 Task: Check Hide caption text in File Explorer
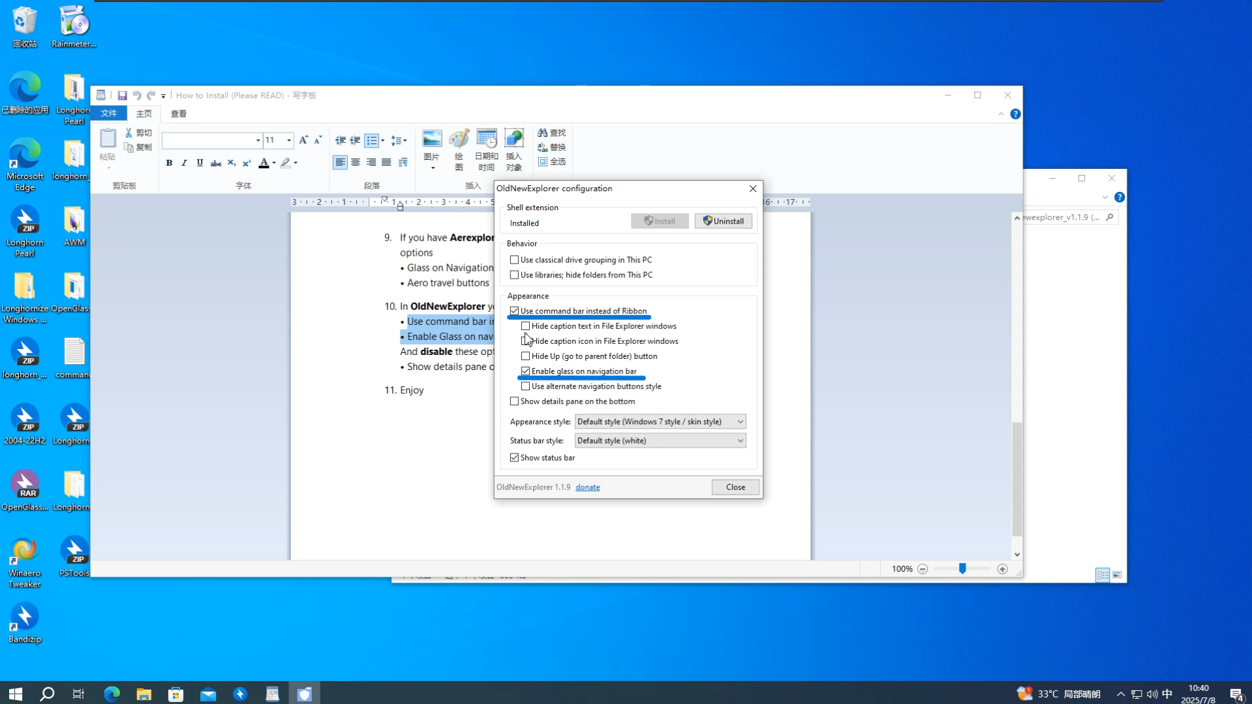click(x=526, y=326)
